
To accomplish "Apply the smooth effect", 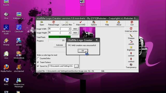I will click(131, 43).
